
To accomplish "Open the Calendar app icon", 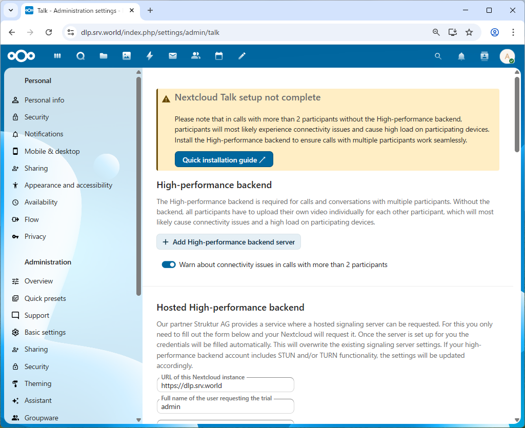I will pyautogui.click(x=219, y=56).
